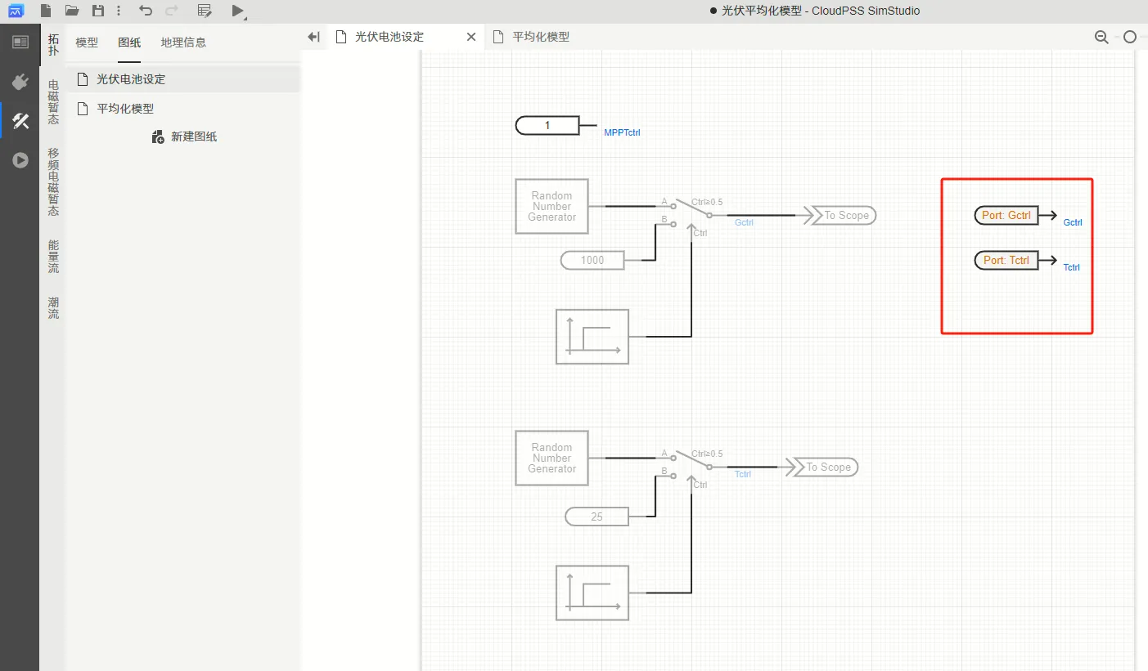Viewport: 1148px width, 671px height.
Task: Open a project with the folder icon
Action: coord(72,11)
